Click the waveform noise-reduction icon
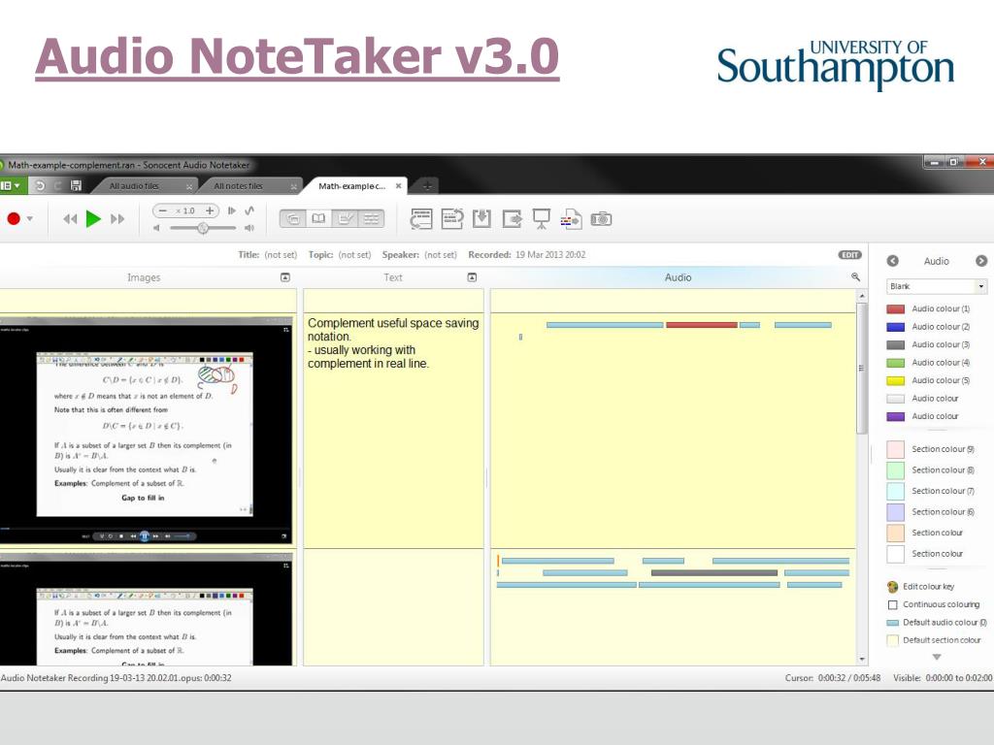Image resolution: width=994 pixels, height=745 pixels. click(x=249, y=211)
